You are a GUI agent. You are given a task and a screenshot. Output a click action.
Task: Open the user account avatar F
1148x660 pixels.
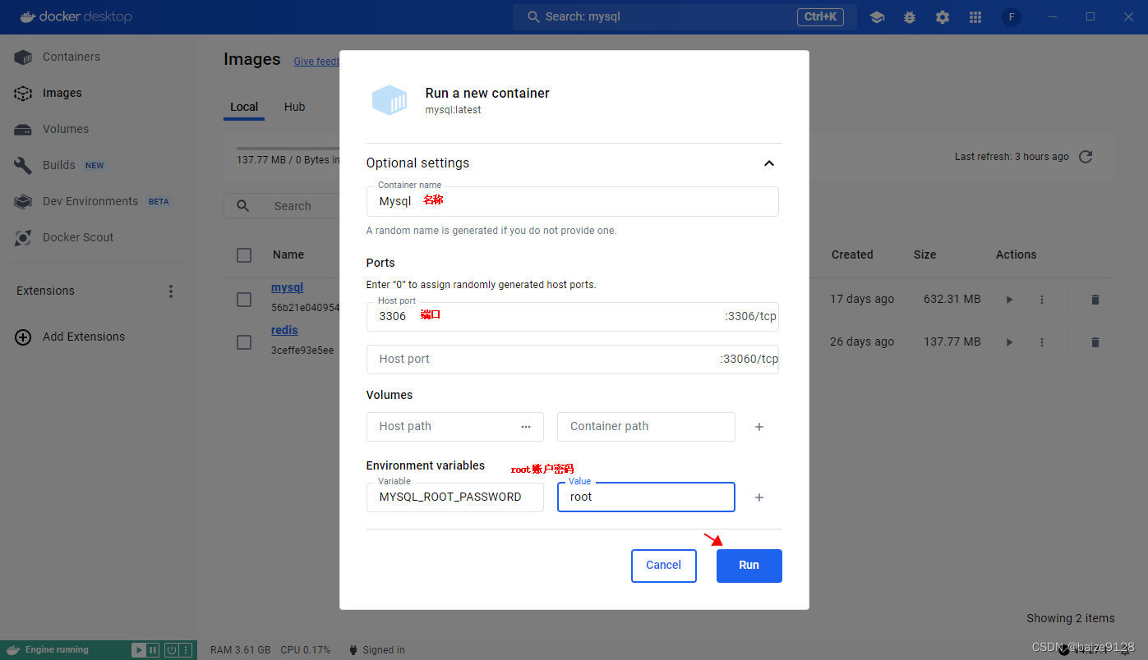[1012, 17]
